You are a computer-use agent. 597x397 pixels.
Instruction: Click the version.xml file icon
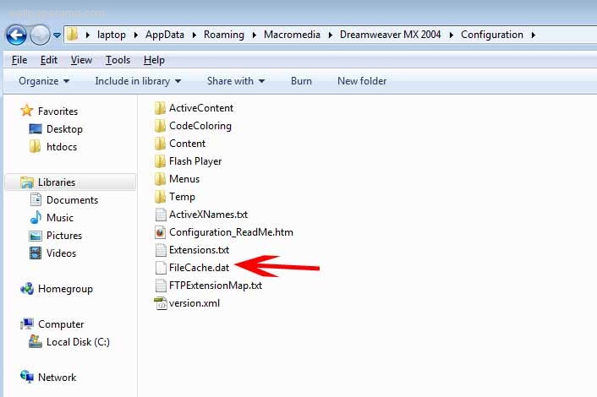click(161, 303)
